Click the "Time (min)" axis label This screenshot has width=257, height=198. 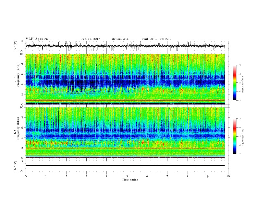coord(130,180)
